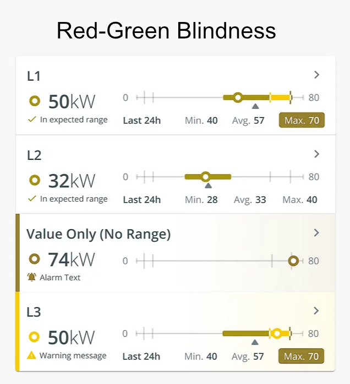Click the Value Only status ring icon
Screen dimensions: 350x384
pyautogui.click(x=34, y=259)
